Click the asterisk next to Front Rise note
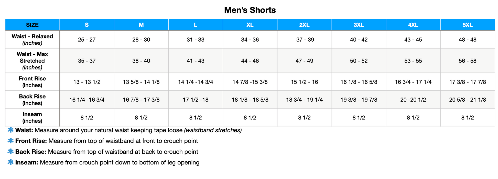Screen dimensions: 498x179 pos(10,141)
